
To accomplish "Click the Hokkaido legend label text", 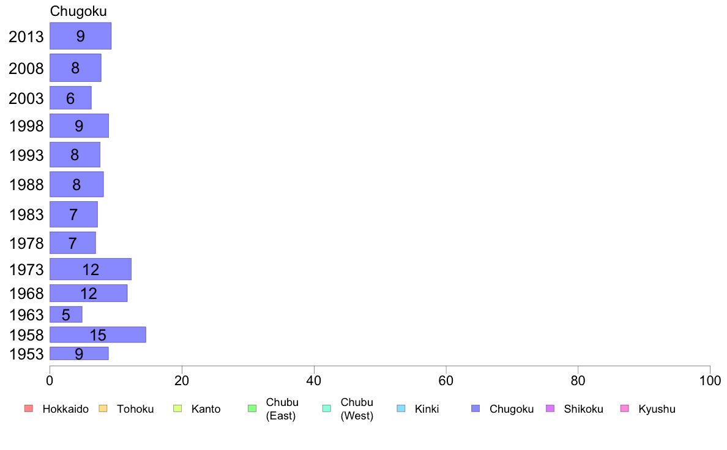I will [x=65, y=409].
